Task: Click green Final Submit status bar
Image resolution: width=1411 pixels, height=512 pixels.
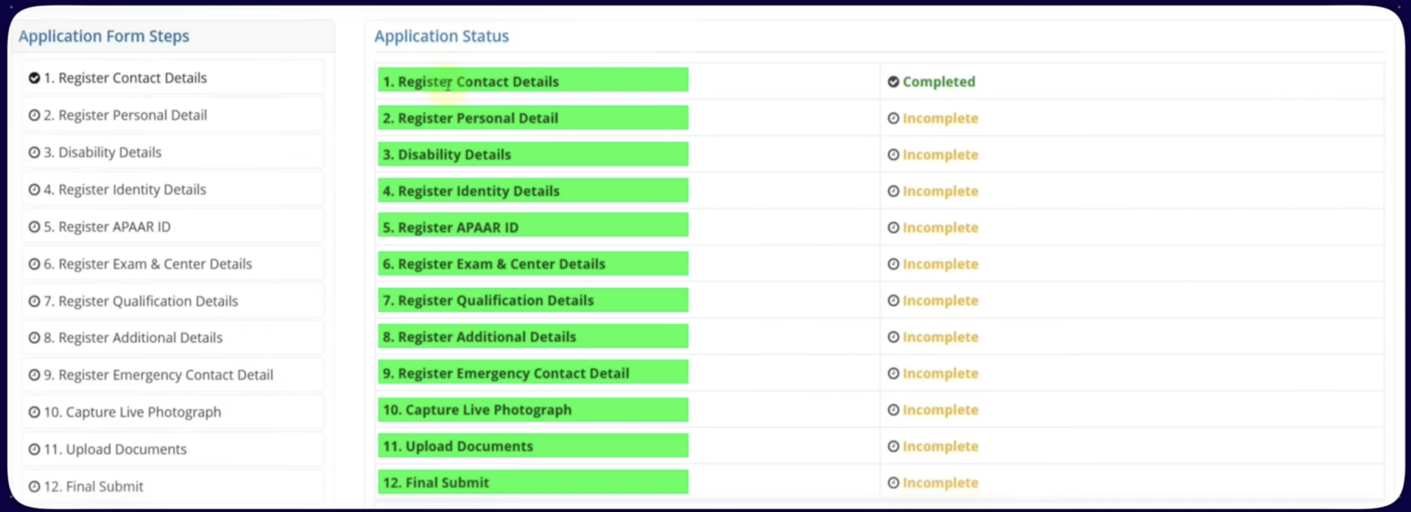Action: (532, 482)
